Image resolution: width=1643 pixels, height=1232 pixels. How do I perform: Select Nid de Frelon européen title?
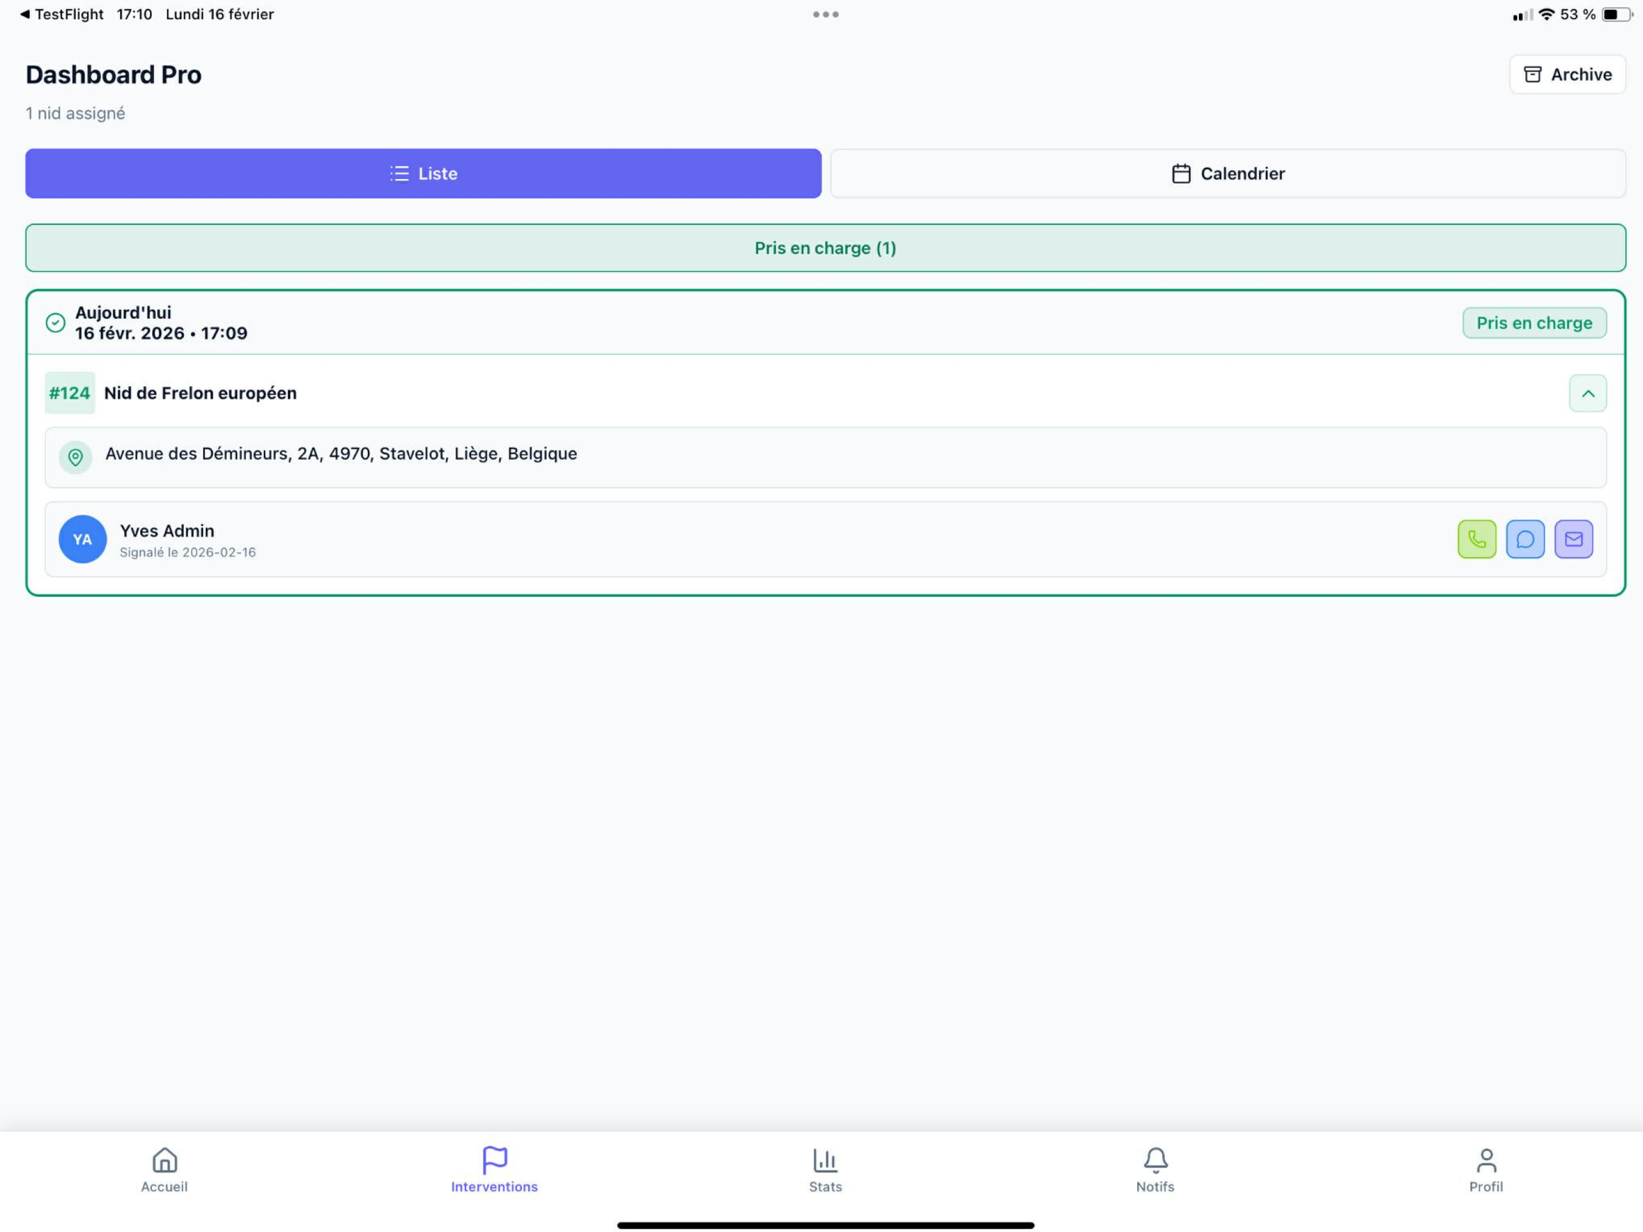coord(201,393)
